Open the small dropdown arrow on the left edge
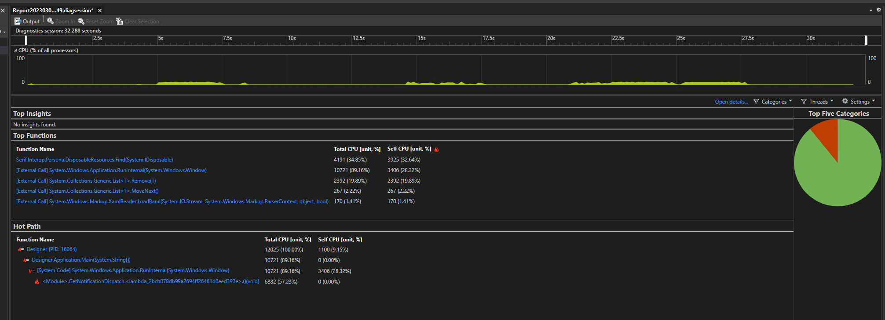Image resolution: width=885 pixels, height=320 pixels. click(x=4, y=32)
